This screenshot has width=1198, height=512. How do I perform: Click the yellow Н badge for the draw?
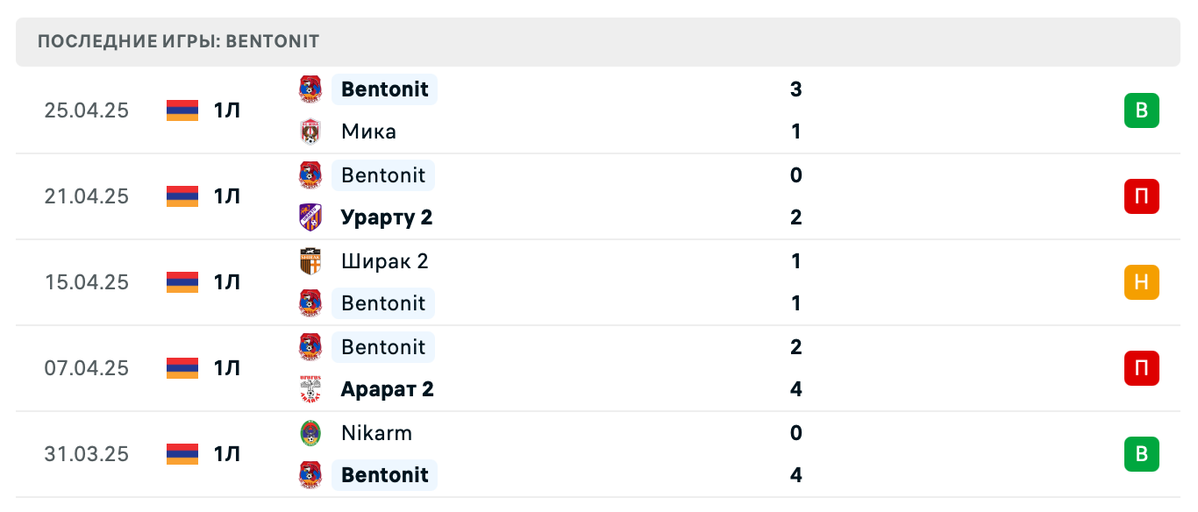[1141, 282]
